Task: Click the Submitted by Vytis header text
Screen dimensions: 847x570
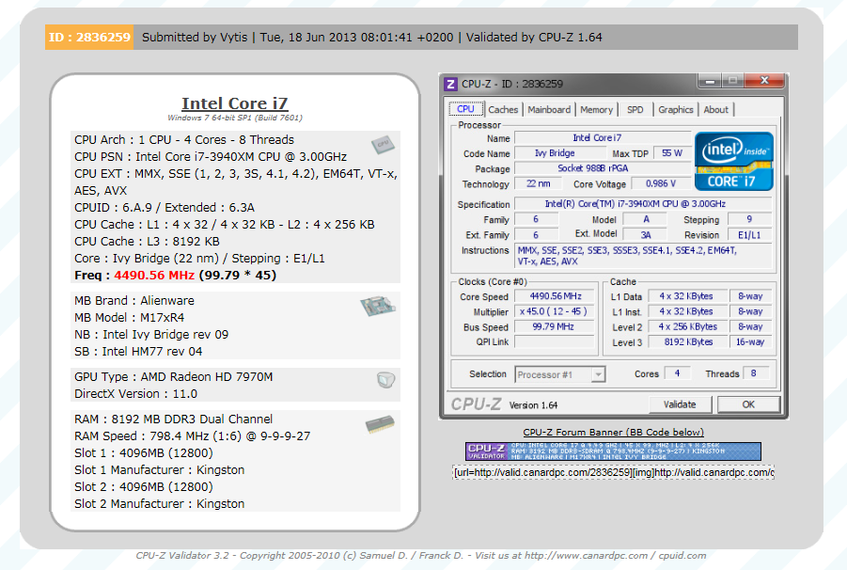Action: 195,38
